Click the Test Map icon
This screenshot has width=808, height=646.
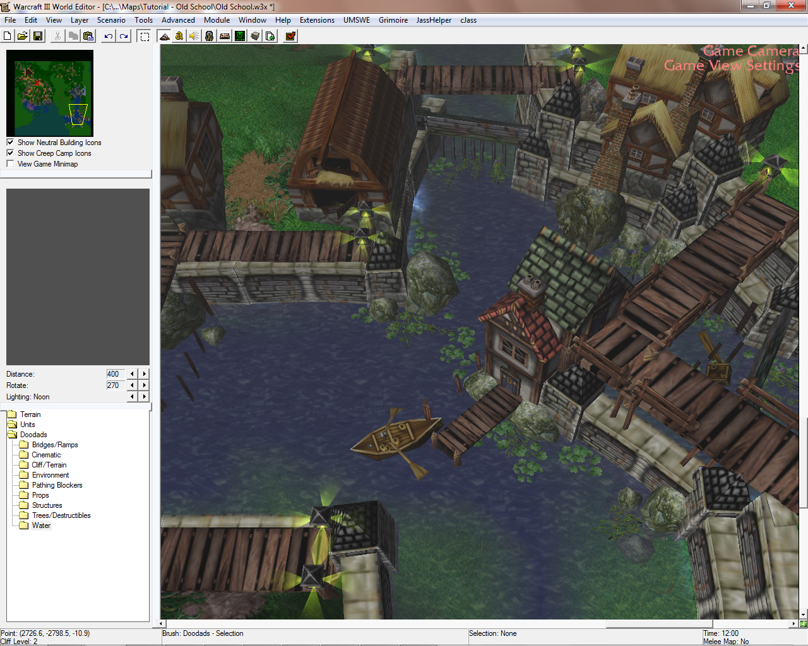pyautogui.click(x=290, y=36)
